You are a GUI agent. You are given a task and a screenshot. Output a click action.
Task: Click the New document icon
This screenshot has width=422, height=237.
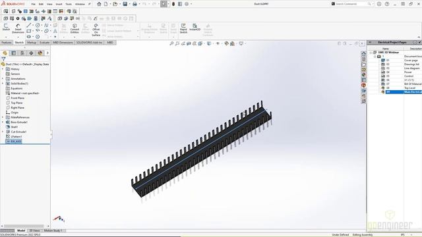coord(105,4)
